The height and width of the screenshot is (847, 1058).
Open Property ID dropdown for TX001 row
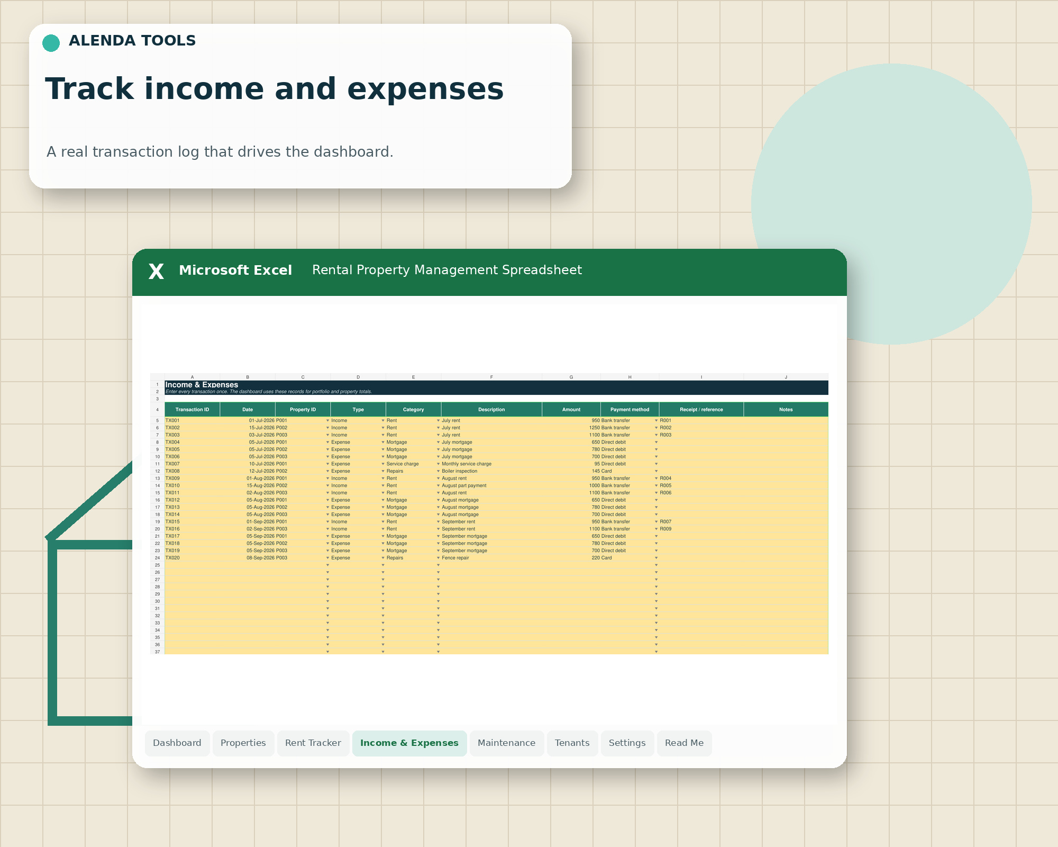click(x=327, y=421)
